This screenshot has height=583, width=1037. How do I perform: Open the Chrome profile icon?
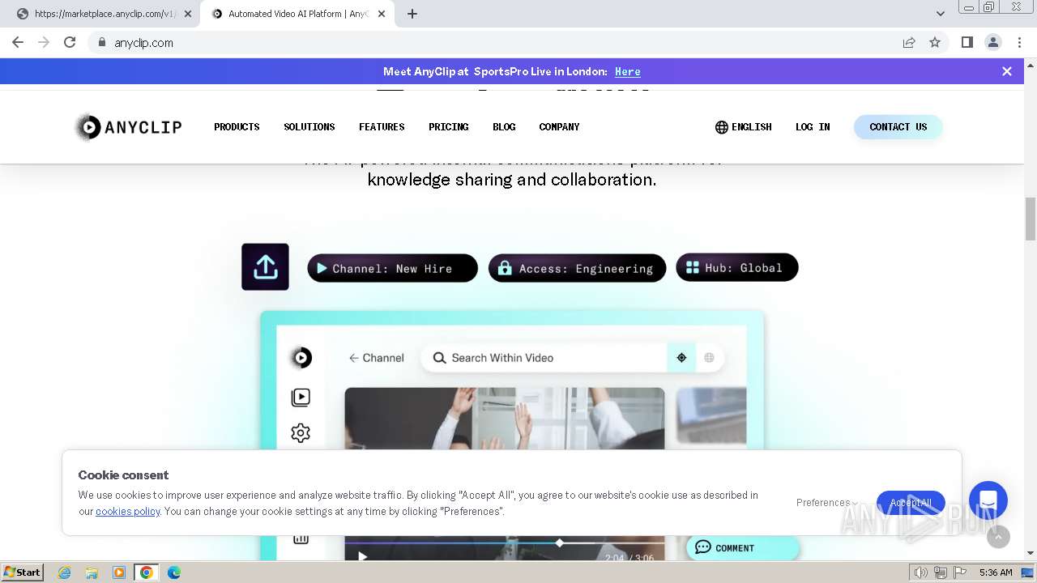pos(992,42)
